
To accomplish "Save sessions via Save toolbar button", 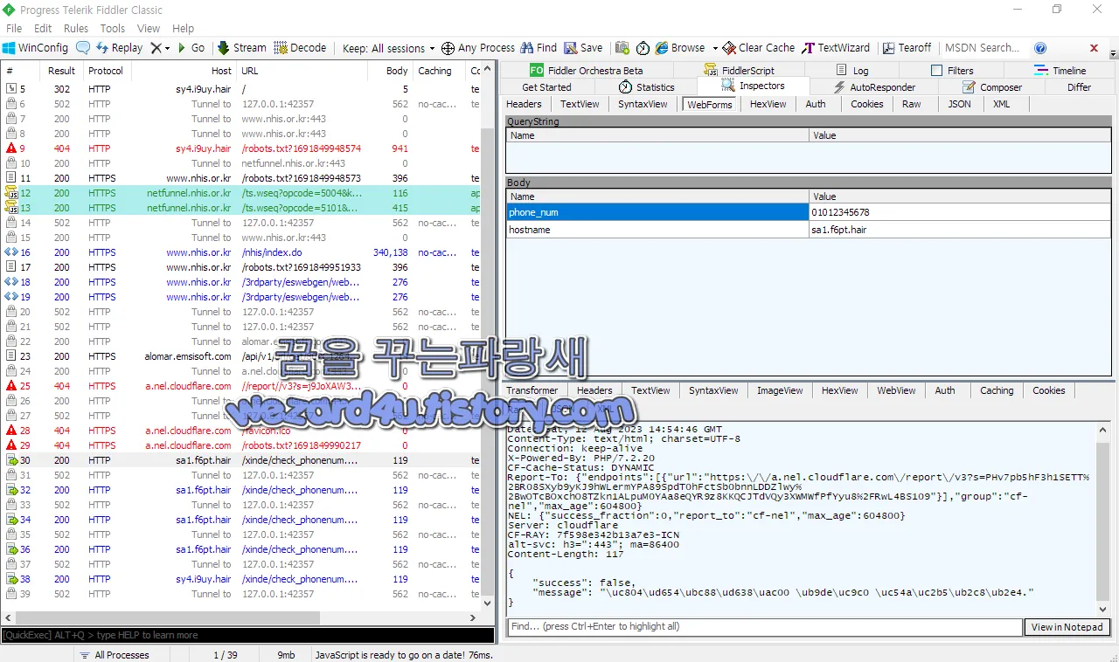I will [x=583, y=48].
